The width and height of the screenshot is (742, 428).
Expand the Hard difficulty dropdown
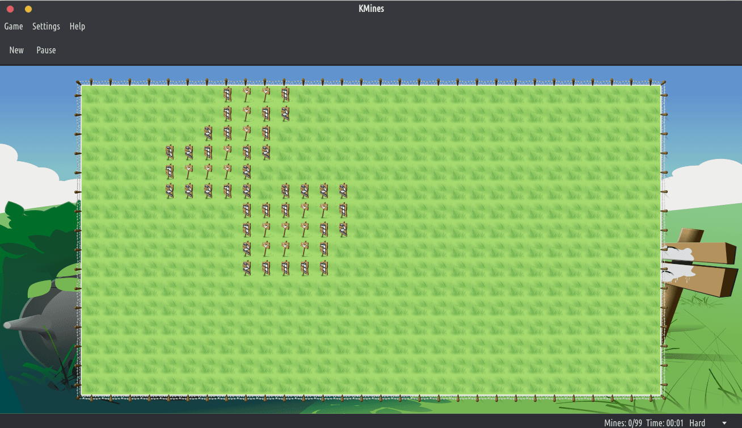tap(723, 423)
